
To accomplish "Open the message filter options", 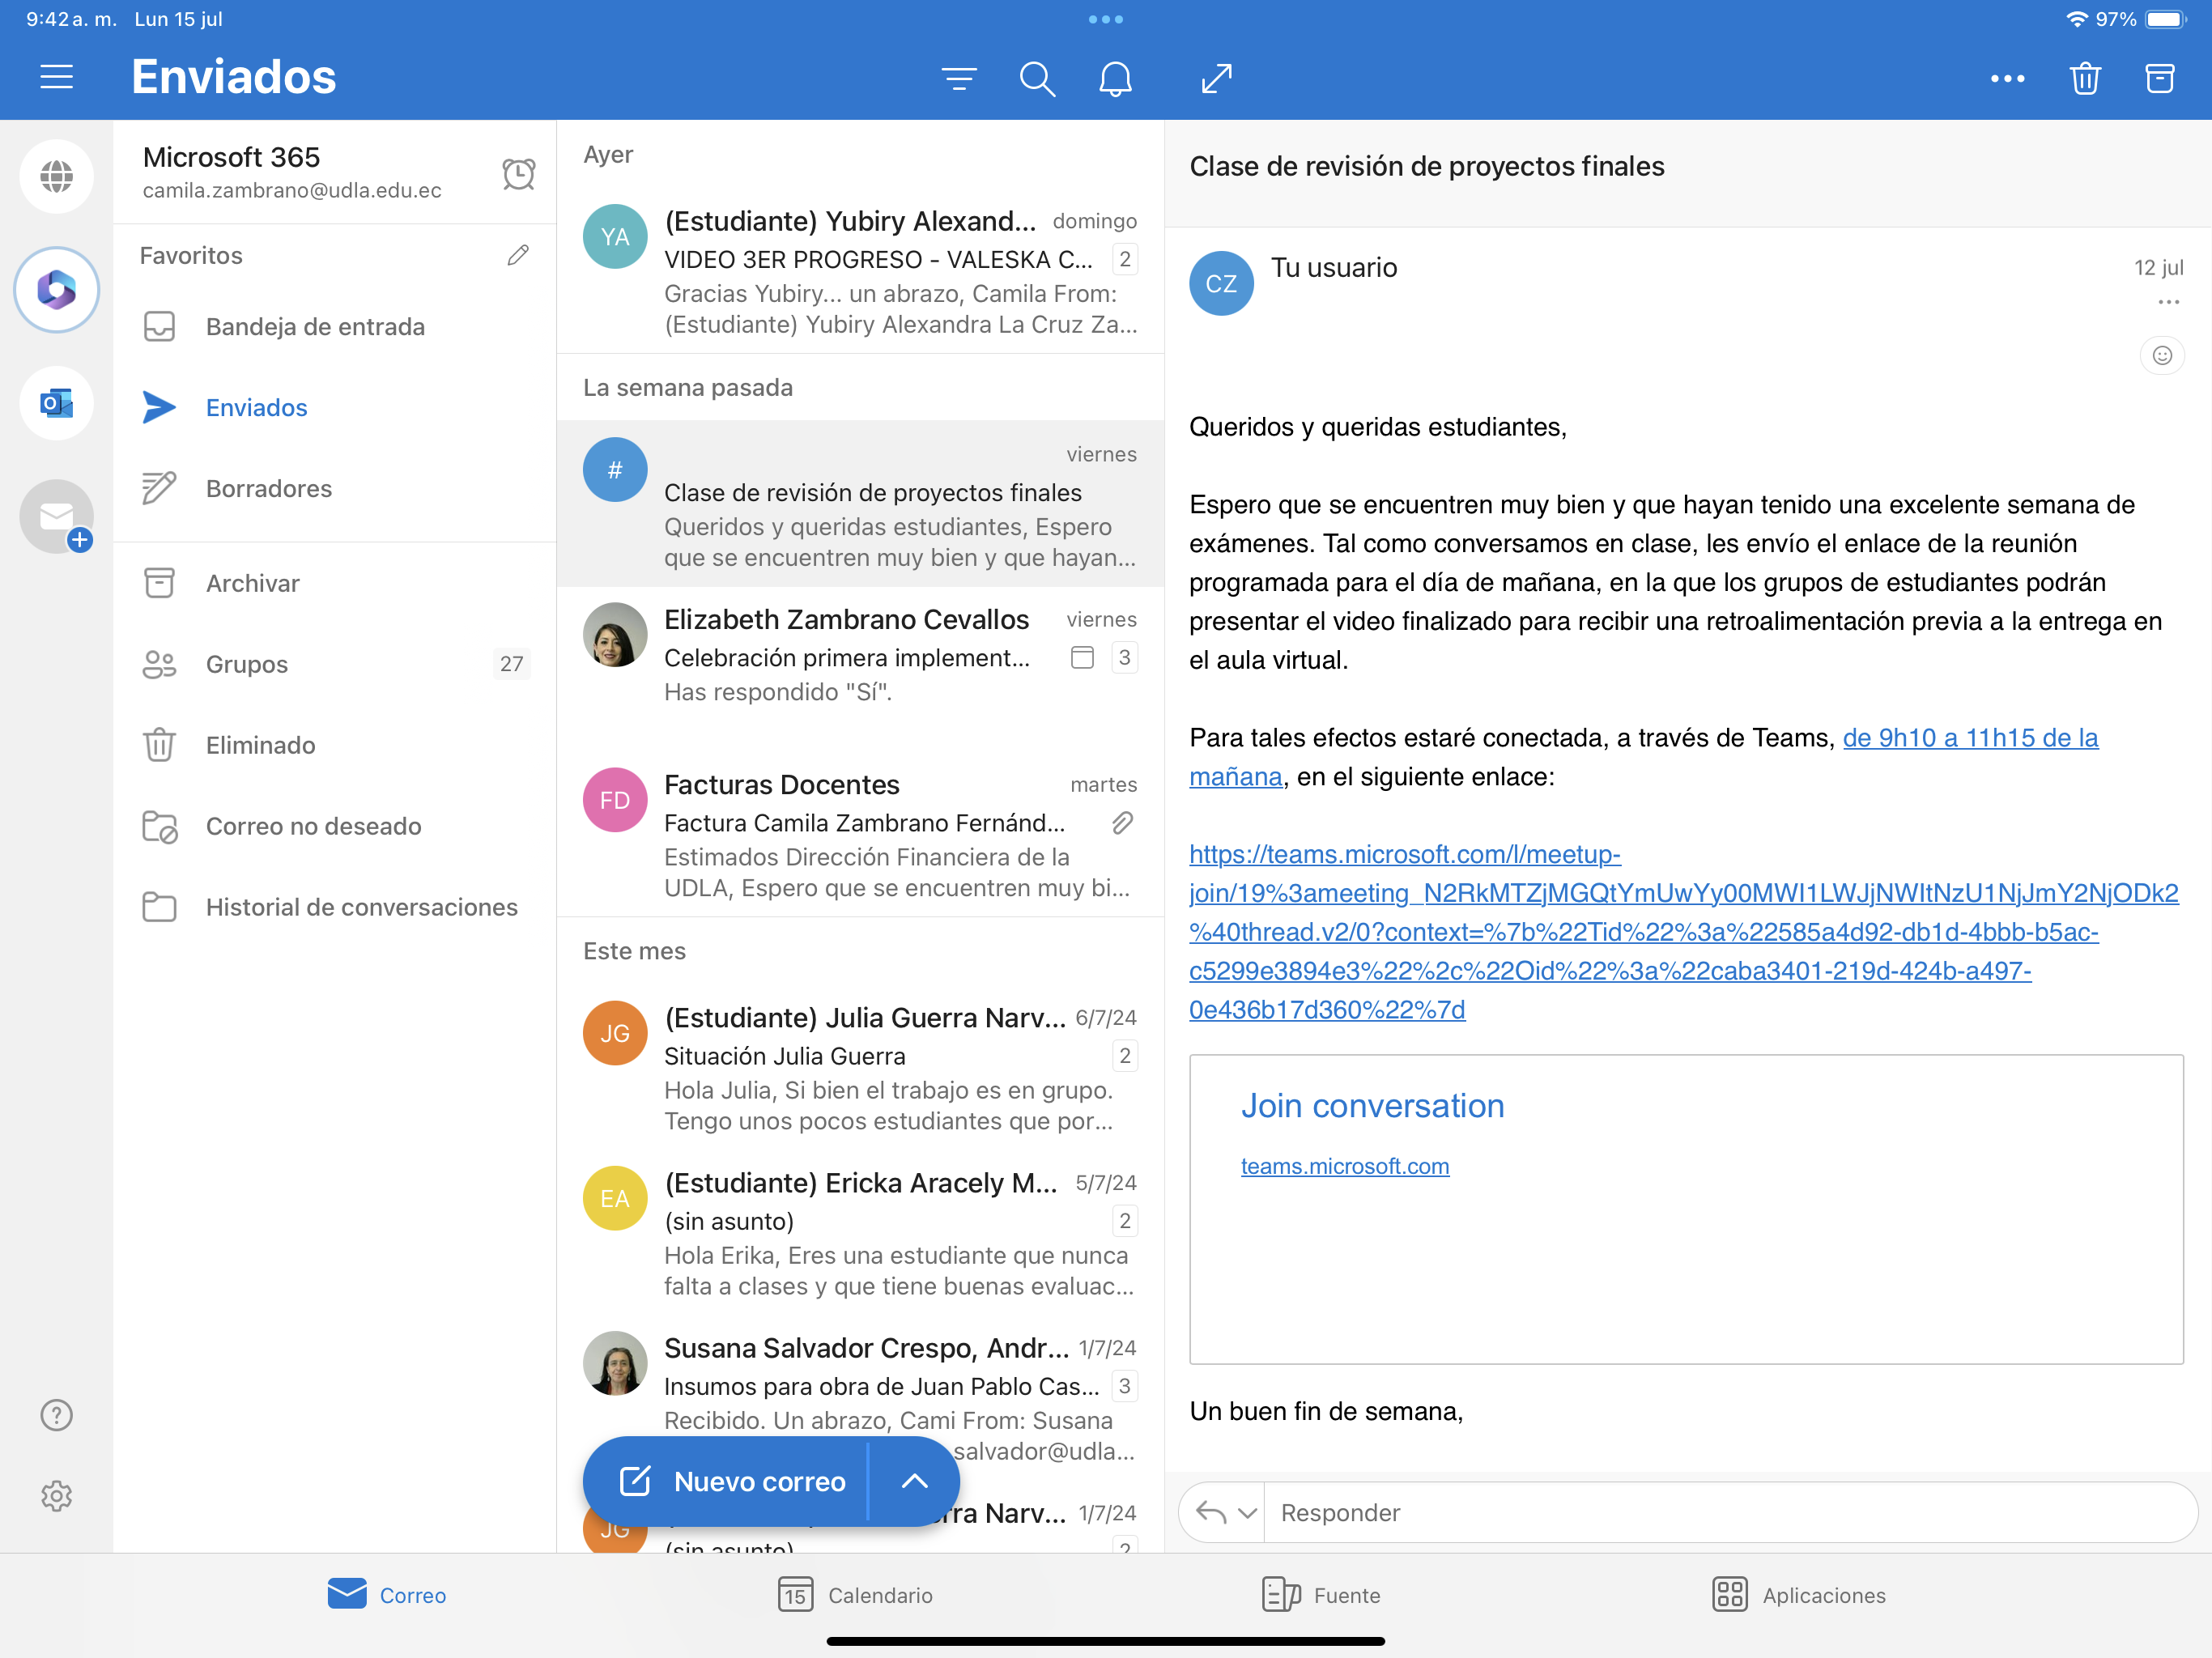I will (x=959, y=78).
